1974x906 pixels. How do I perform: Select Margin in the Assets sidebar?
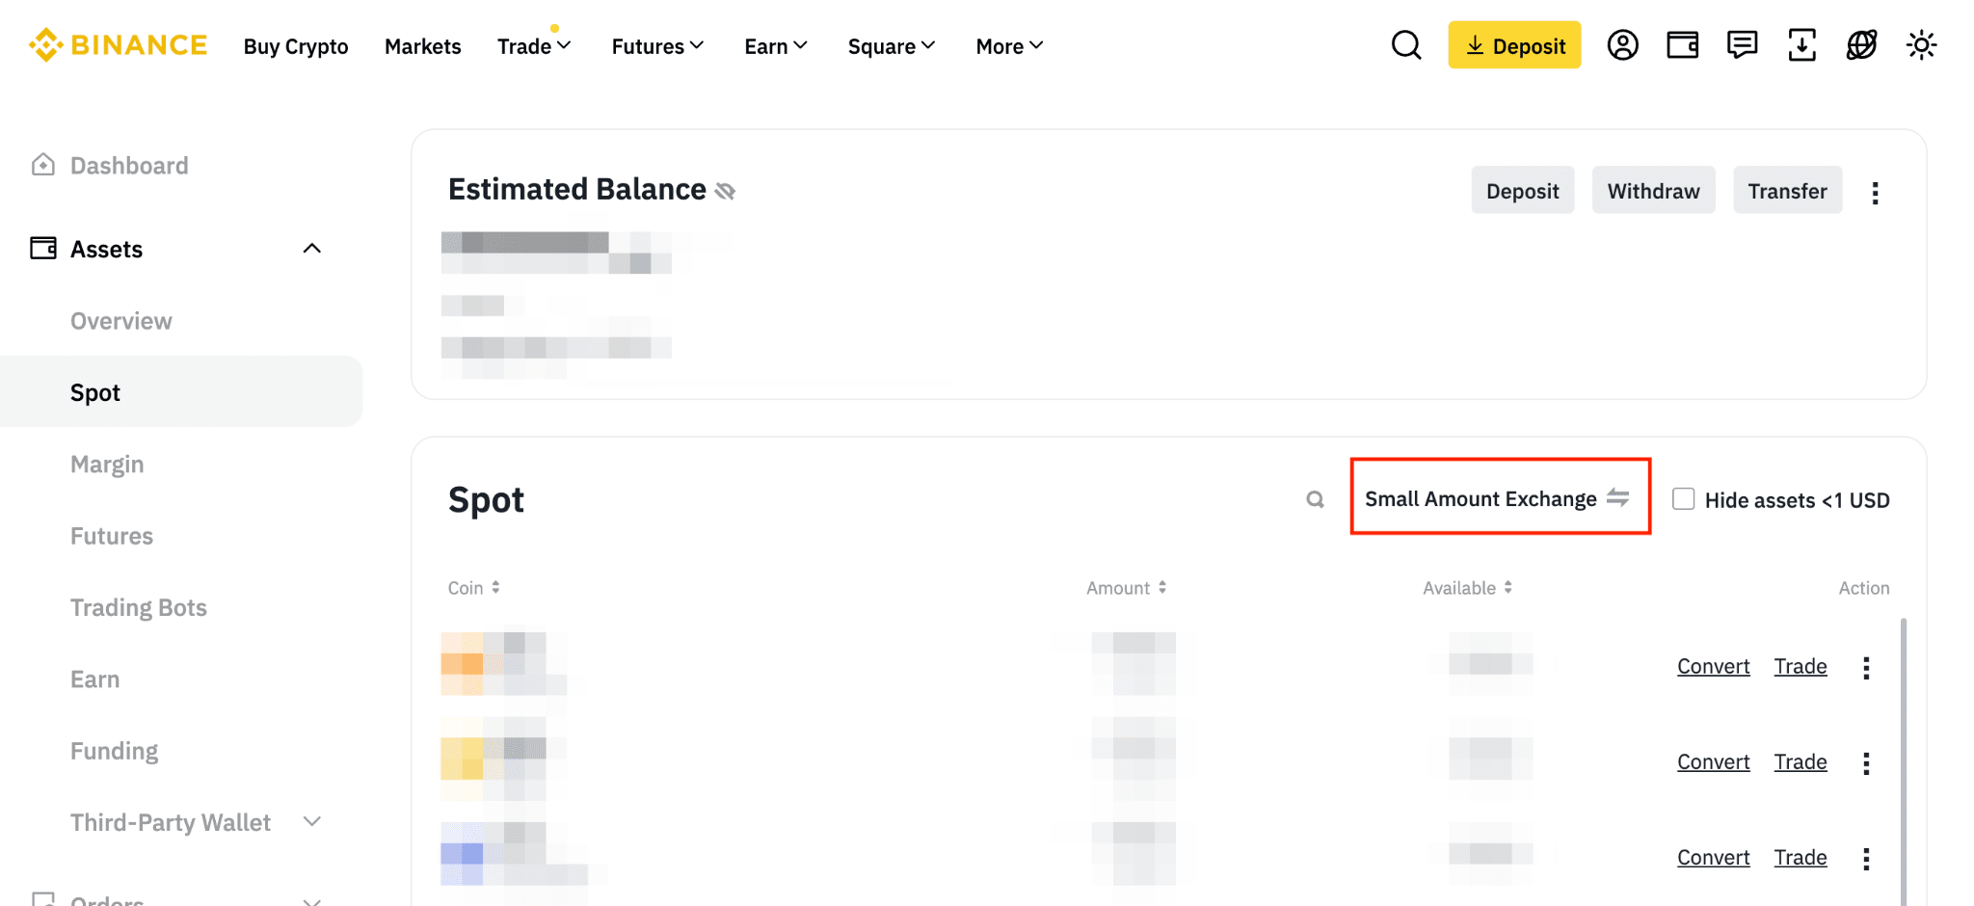coord(107,465)
